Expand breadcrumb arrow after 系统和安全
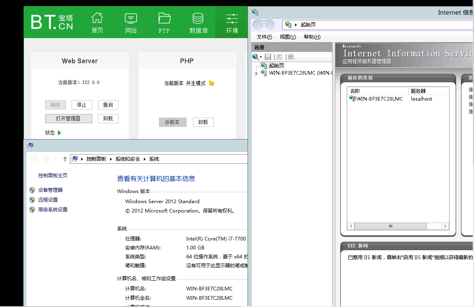This screenshot has width=474, height=307. tap(144, 159)
